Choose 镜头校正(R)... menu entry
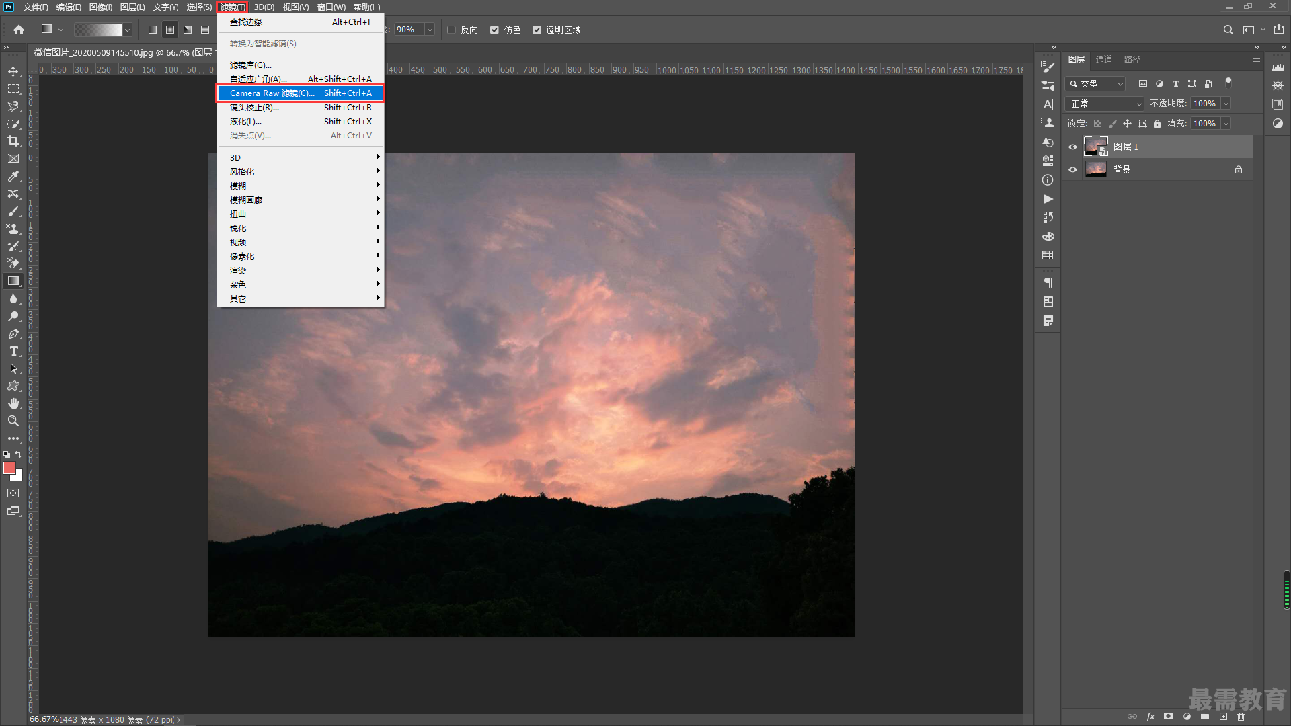Screen dimensions: 1291x726 pos(301,107)
